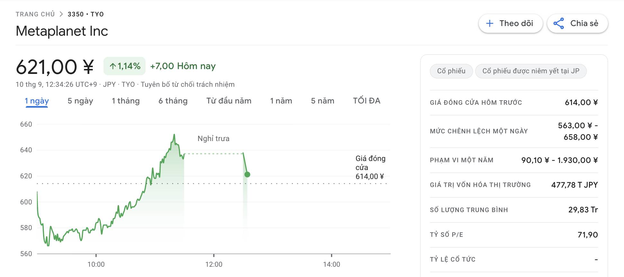Viewport: 624px width, 277px height.
Task: Click the 14:00 time axis label
Action: point(332,264)
